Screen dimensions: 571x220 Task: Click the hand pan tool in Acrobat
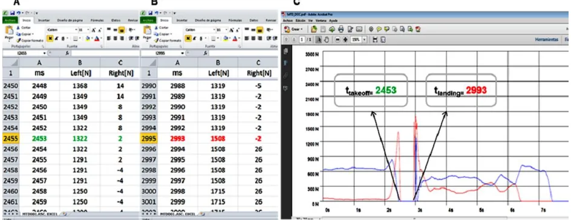coord(326,40)
